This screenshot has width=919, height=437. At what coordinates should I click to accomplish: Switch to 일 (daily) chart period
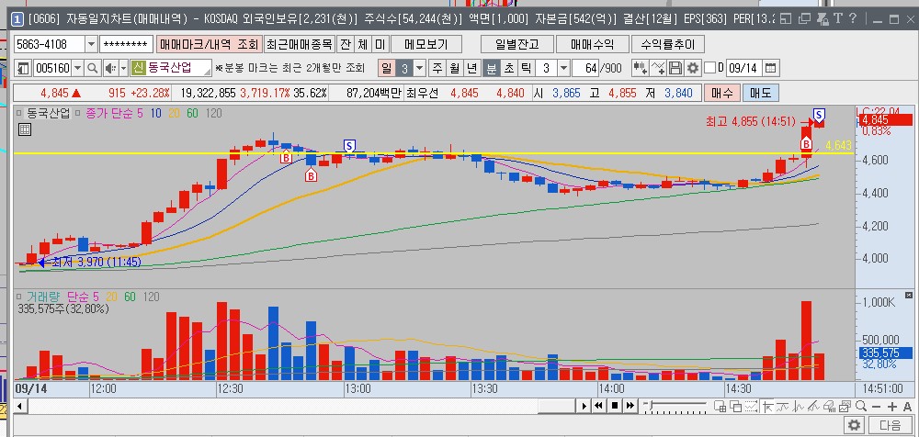(387, 68)
